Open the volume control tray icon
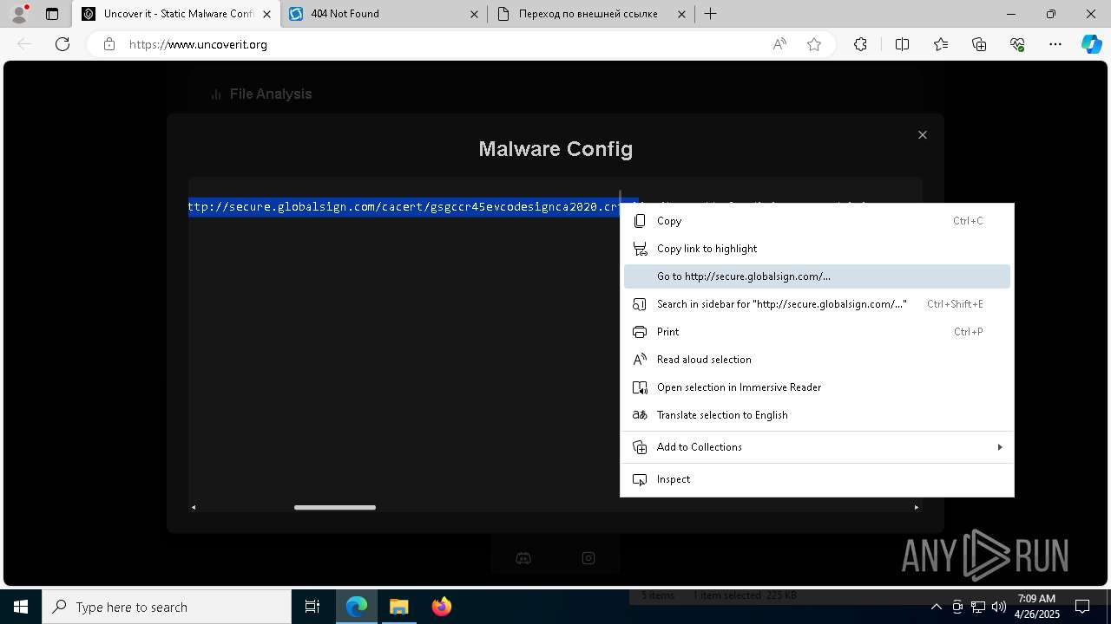1111x624 pixels. pos(999,607)
